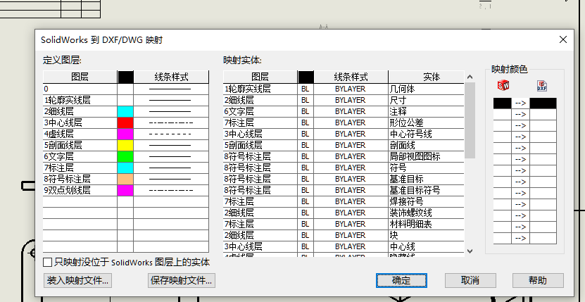Select the 装饰螺纹线 entity row
Viewport: 585px width, 302px height.
tap(344, 213)
